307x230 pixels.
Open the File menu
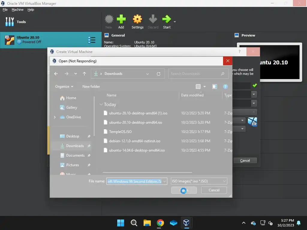(5, 10)
